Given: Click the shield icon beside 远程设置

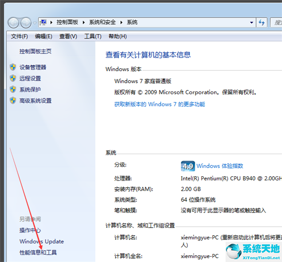Looking at the screenshot, I should coord(13,78).
